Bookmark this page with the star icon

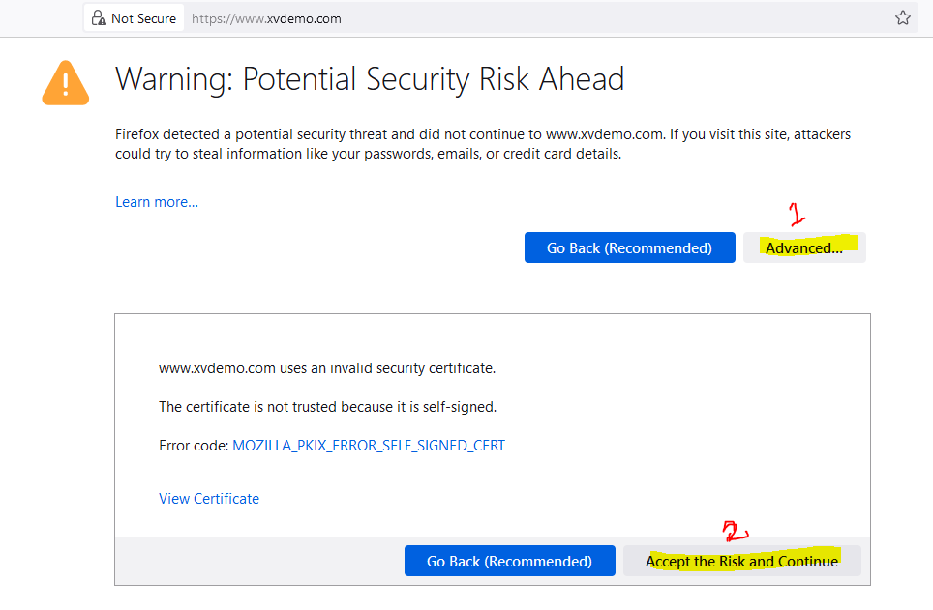903,17
